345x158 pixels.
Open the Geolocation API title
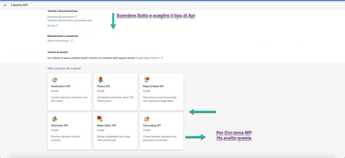point(61,86)
